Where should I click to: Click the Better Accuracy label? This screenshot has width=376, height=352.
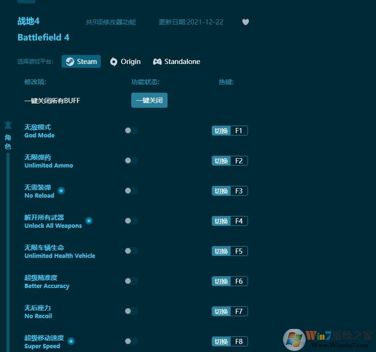click(x=47, y=286)
